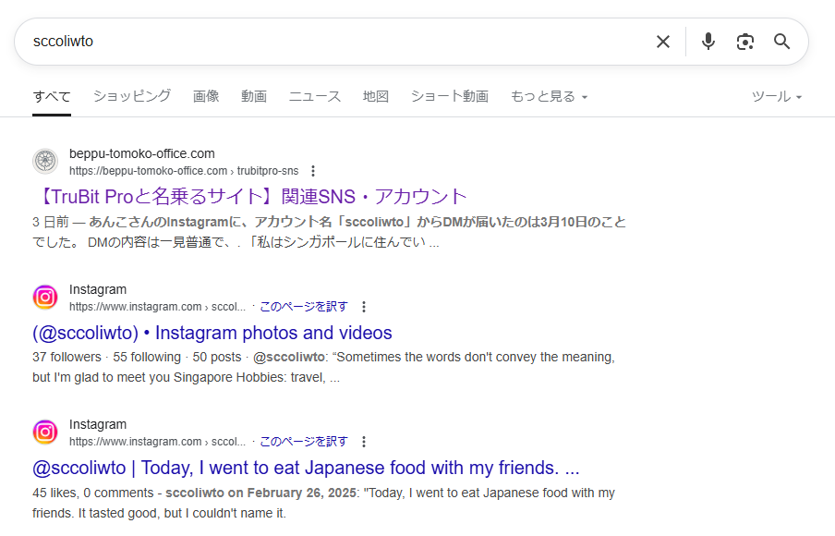Open the ツール dropdown
This screenshot has width=835, height=536.
click(x=777, y=96)
